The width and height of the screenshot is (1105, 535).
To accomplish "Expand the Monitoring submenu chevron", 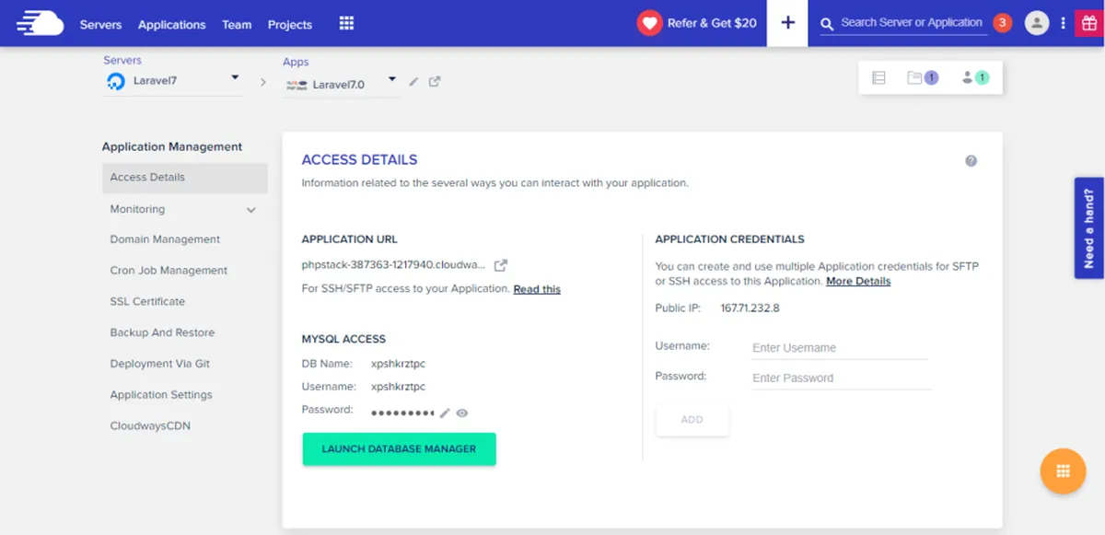I will click(x=251, y=210).
